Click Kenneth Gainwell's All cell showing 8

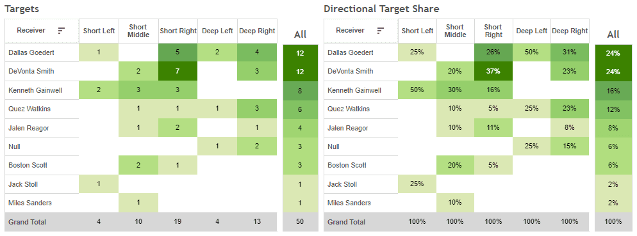pyautogui.click(x=300, y=90)
